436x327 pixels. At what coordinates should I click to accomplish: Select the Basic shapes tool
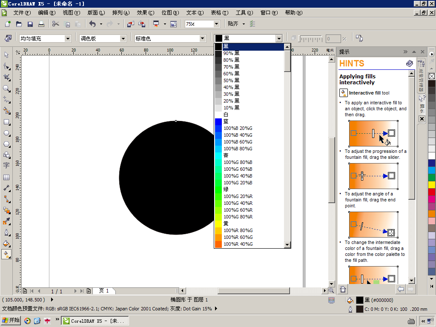(x=6, y=155)
